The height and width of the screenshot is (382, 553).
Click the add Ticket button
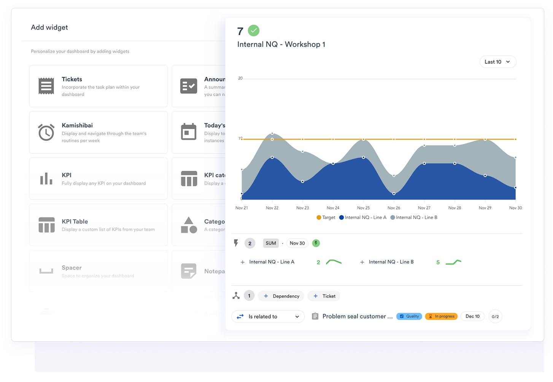324,296
